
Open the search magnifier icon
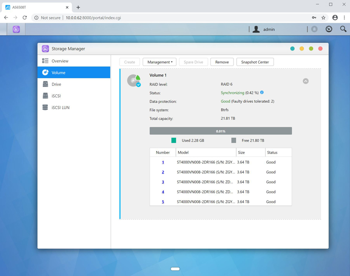(x=343, y=29)
